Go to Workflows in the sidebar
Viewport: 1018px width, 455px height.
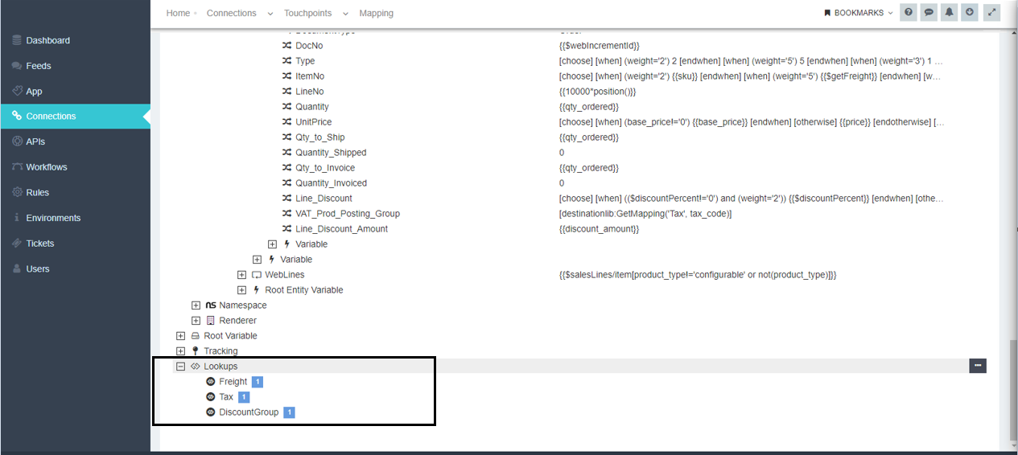pyautogui.click(x=47, y=167)
